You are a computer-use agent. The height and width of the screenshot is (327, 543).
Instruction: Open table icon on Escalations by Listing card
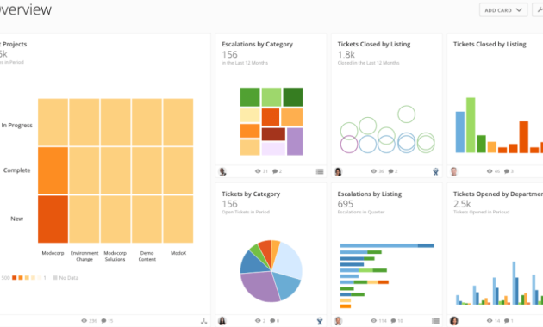click(435, 321)
